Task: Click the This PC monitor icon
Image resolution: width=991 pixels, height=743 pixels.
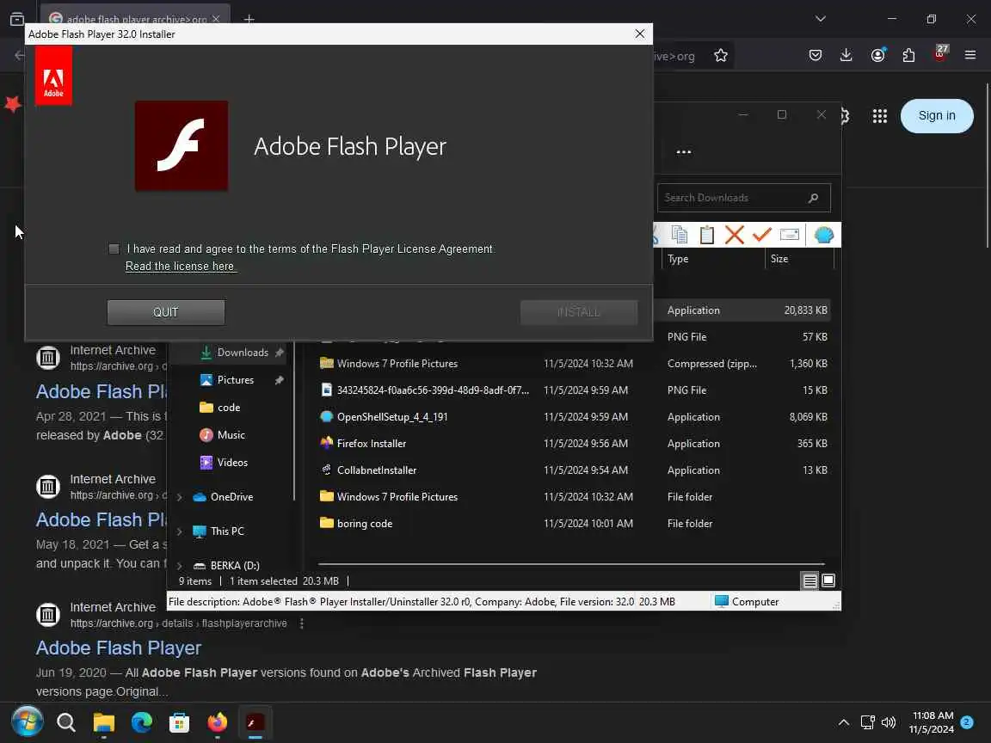Action: point(199,531)
